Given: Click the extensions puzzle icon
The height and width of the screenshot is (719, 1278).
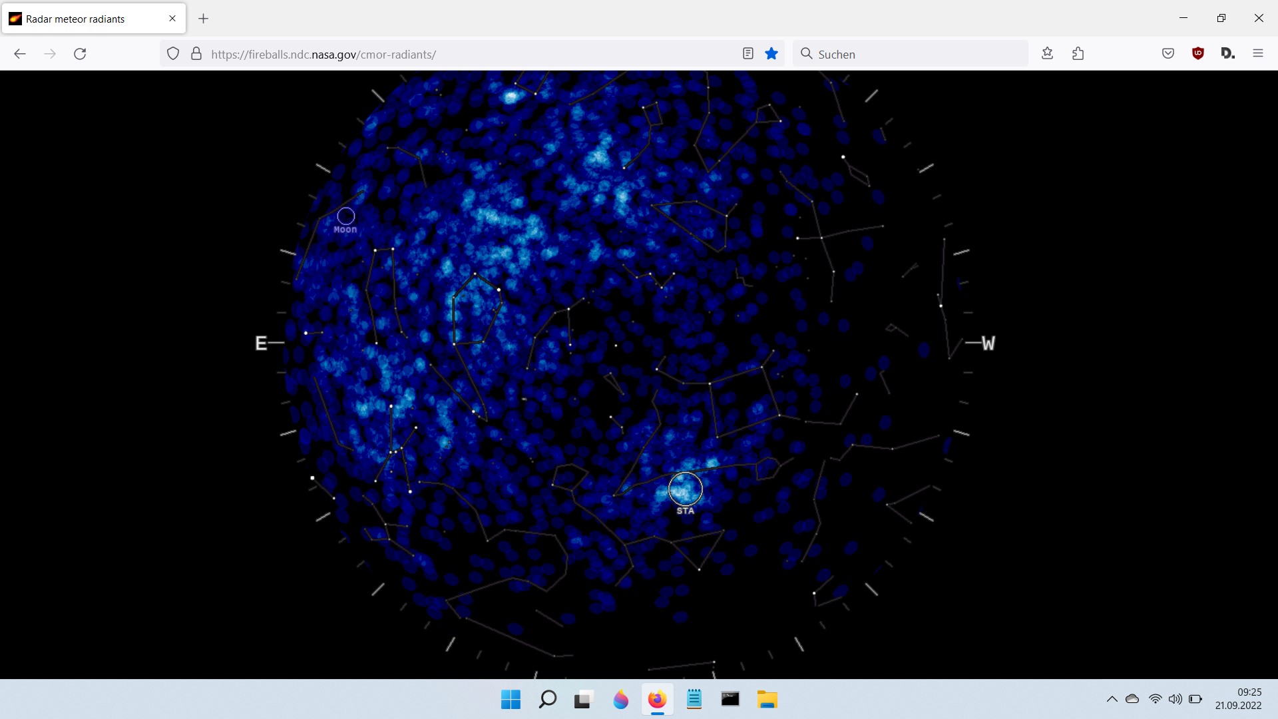Looking at the screenshot, I should point(1078,54).
